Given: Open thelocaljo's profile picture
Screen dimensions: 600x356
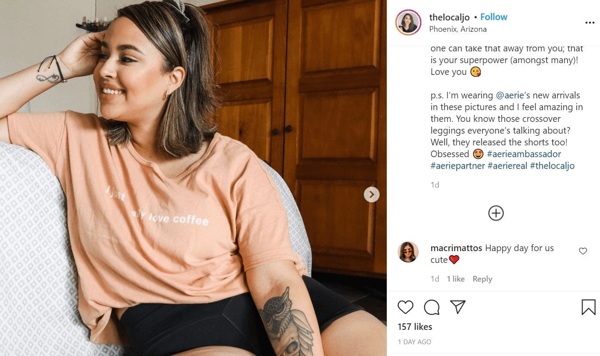Looking at the screenshot, I should click(x=408, y=22).
